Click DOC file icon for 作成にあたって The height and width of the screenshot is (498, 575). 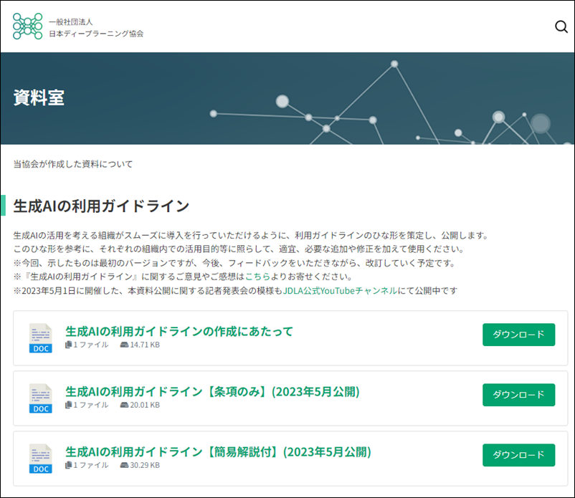pyautogui.click(x=41, y=338)
